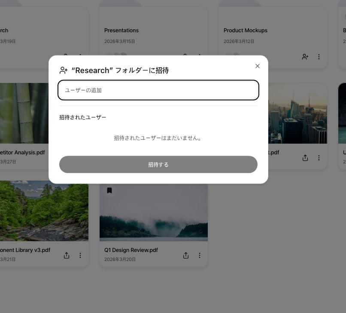Click the Q1 Design Review date 2026年3月20日

pyautogui.click(x=120, y=259)
